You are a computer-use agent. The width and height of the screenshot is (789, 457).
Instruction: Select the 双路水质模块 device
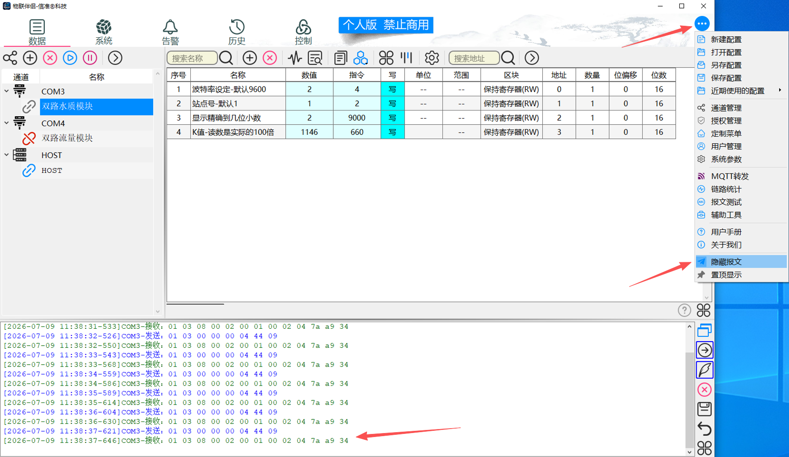point(96,106)
